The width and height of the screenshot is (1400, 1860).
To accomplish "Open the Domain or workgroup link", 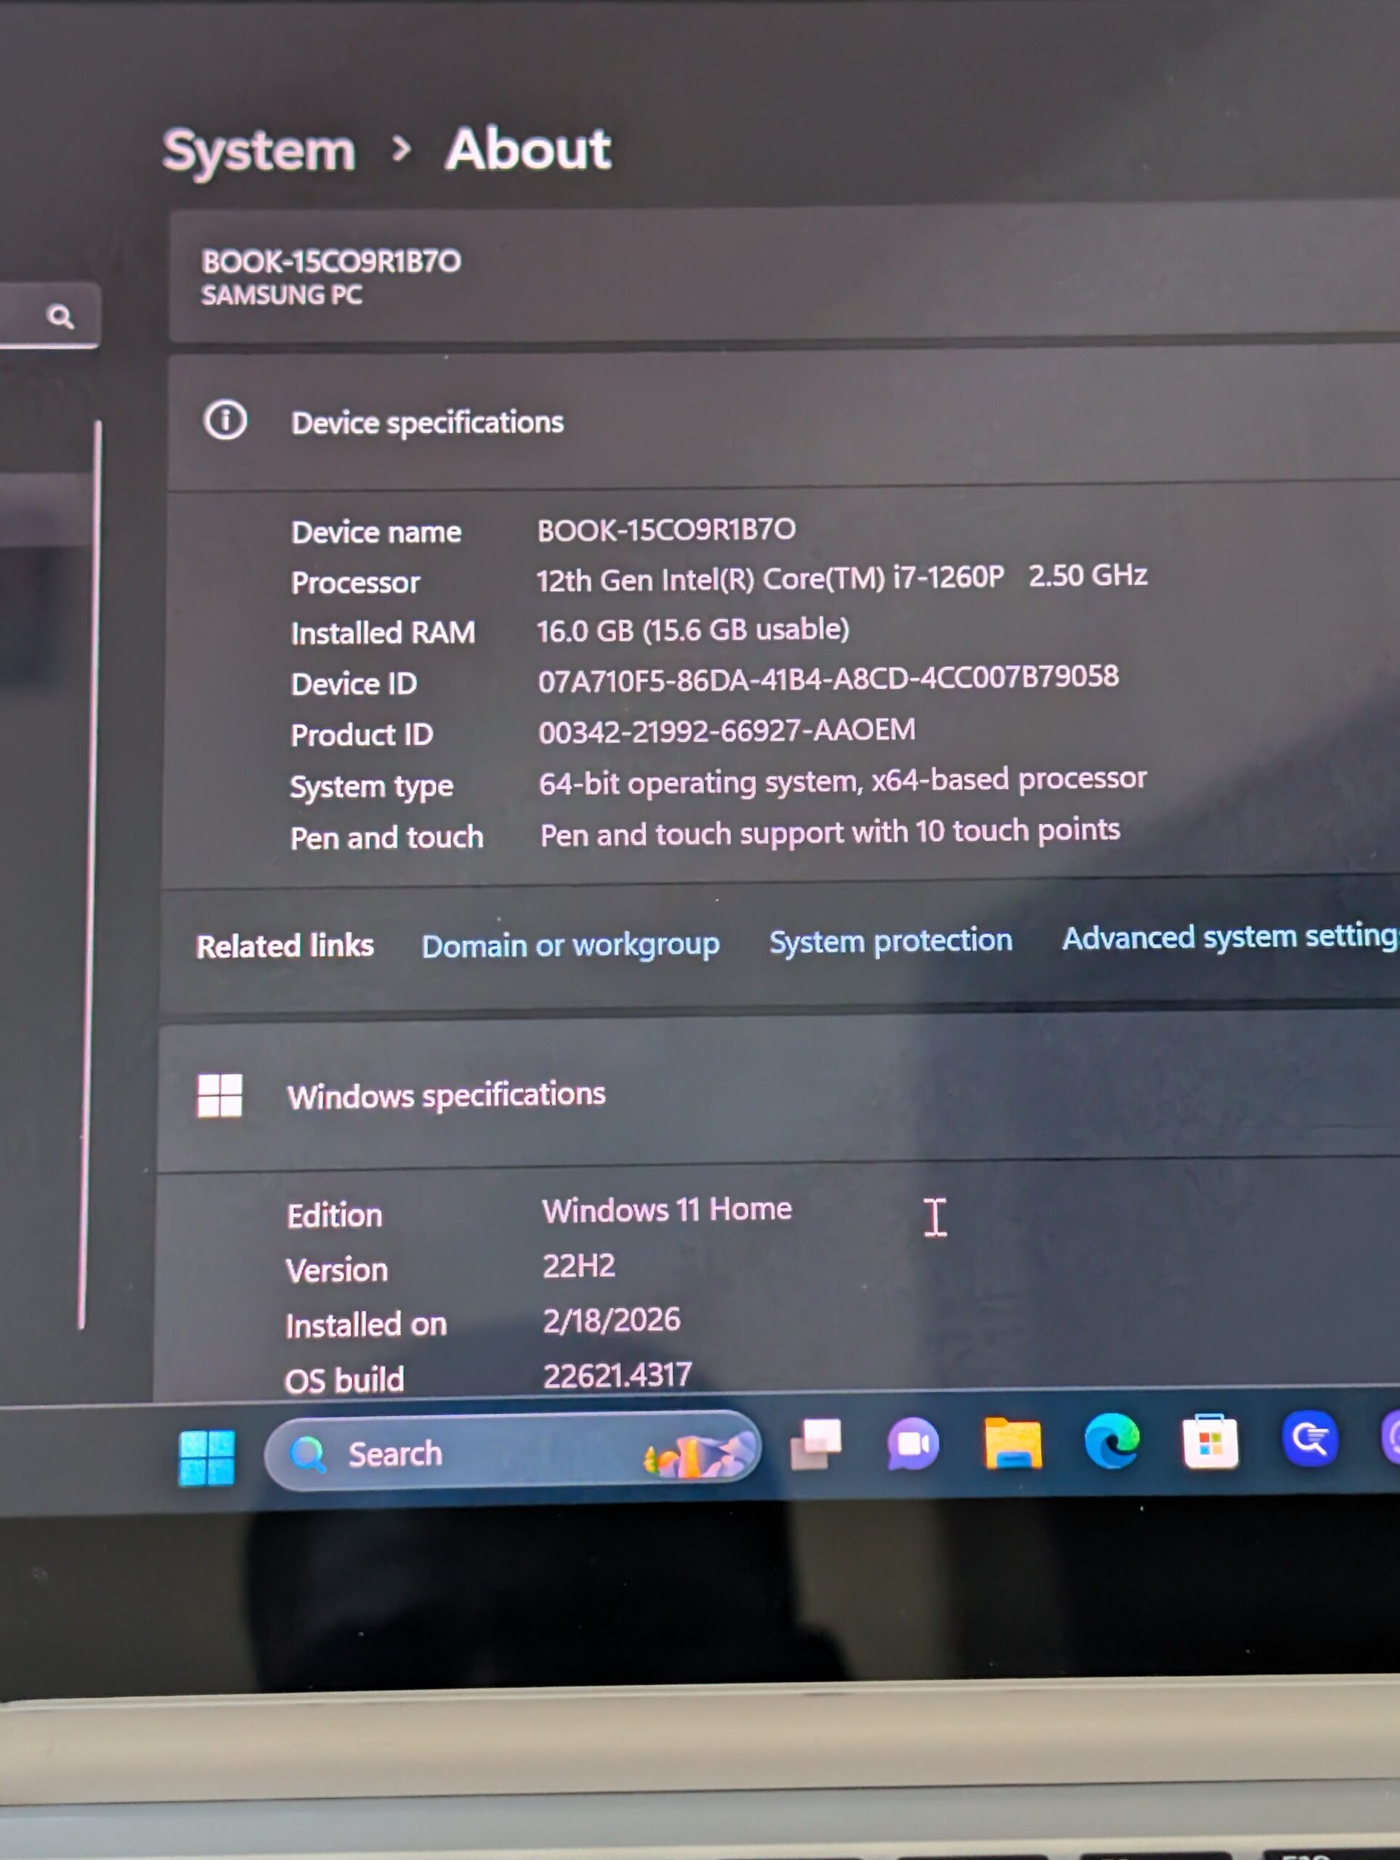I will pyautogui.click(x=570, y=945).
